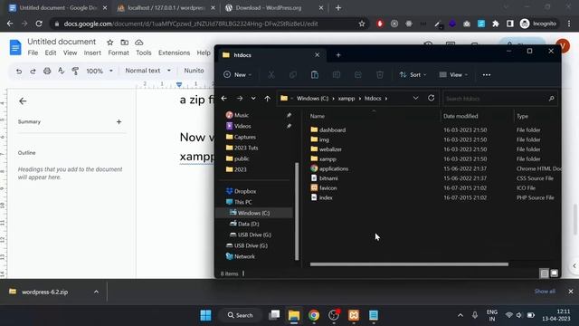Click Show all downloads link

[545, 292]
